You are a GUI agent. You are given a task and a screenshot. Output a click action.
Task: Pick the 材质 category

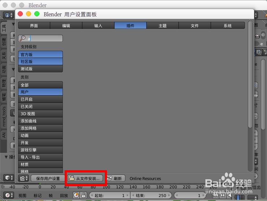point(40,164)
